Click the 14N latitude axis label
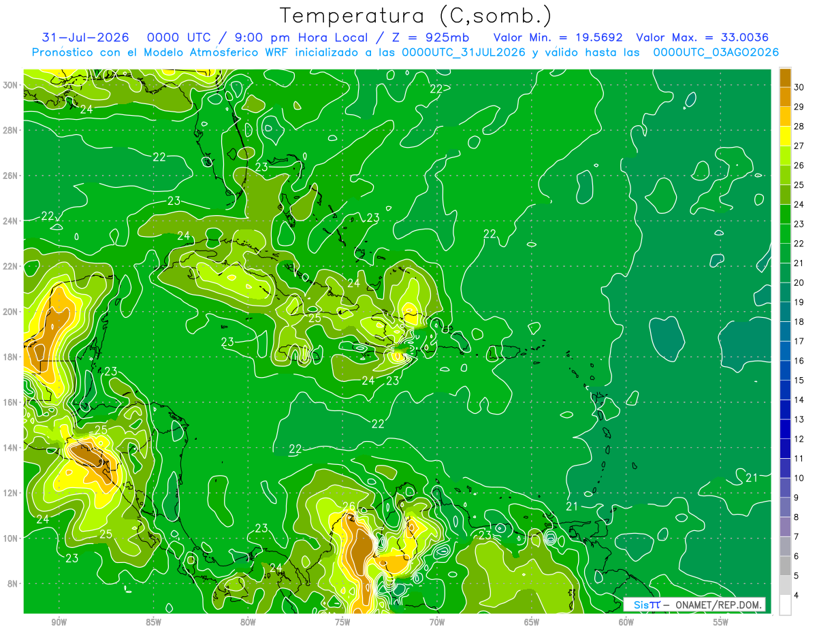 point(12,448)
